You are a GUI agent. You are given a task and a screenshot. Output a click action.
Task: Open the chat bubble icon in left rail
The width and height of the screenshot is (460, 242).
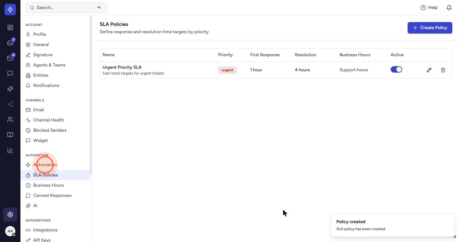pos(10,74)
